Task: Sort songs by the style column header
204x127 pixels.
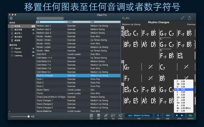Action: (105, 22)
